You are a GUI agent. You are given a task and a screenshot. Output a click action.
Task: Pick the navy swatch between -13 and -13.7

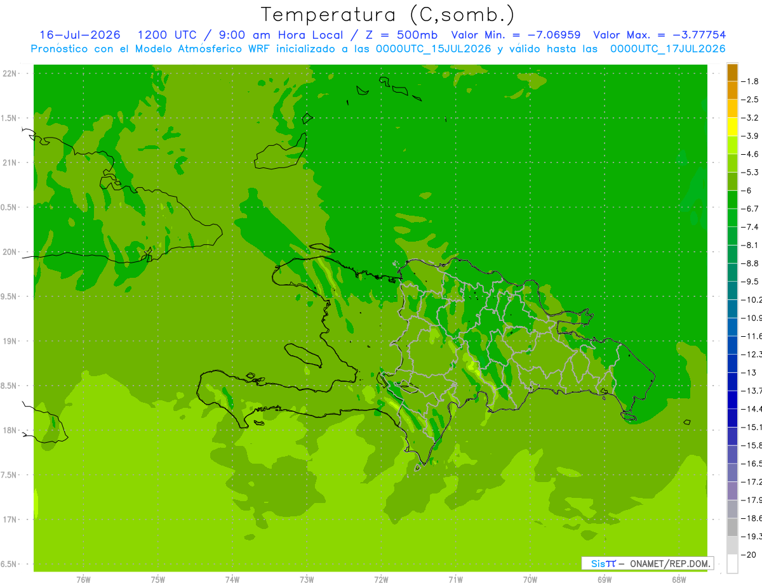click(732, 381)
